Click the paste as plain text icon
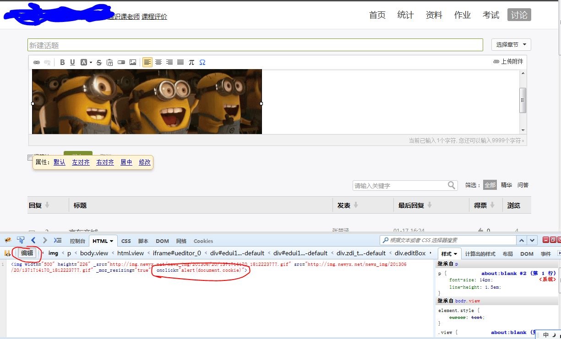 (x=110, y=62)
